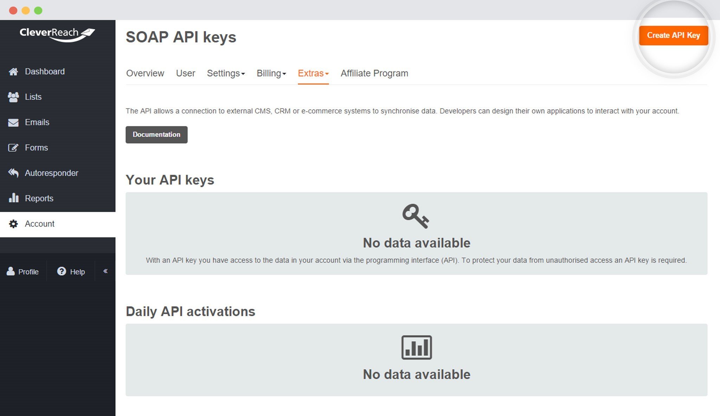720x416 pixels.
Task: Collapse the sidebar with double chevron
Action: point(105,271)
